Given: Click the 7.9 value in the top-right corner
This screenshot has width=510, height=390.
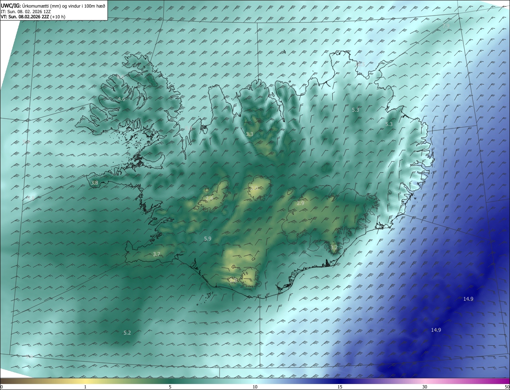Looking at the screenshot, I should pos(446,26).
